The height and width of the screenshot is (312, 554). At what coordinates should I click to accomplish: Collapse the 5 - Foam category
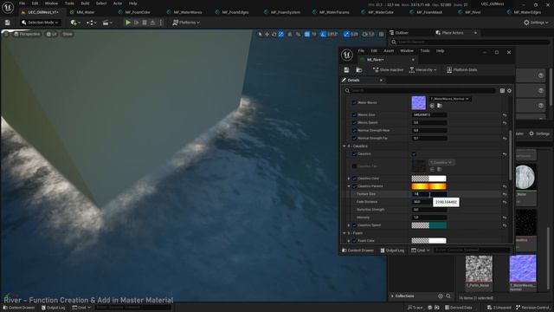345,233
